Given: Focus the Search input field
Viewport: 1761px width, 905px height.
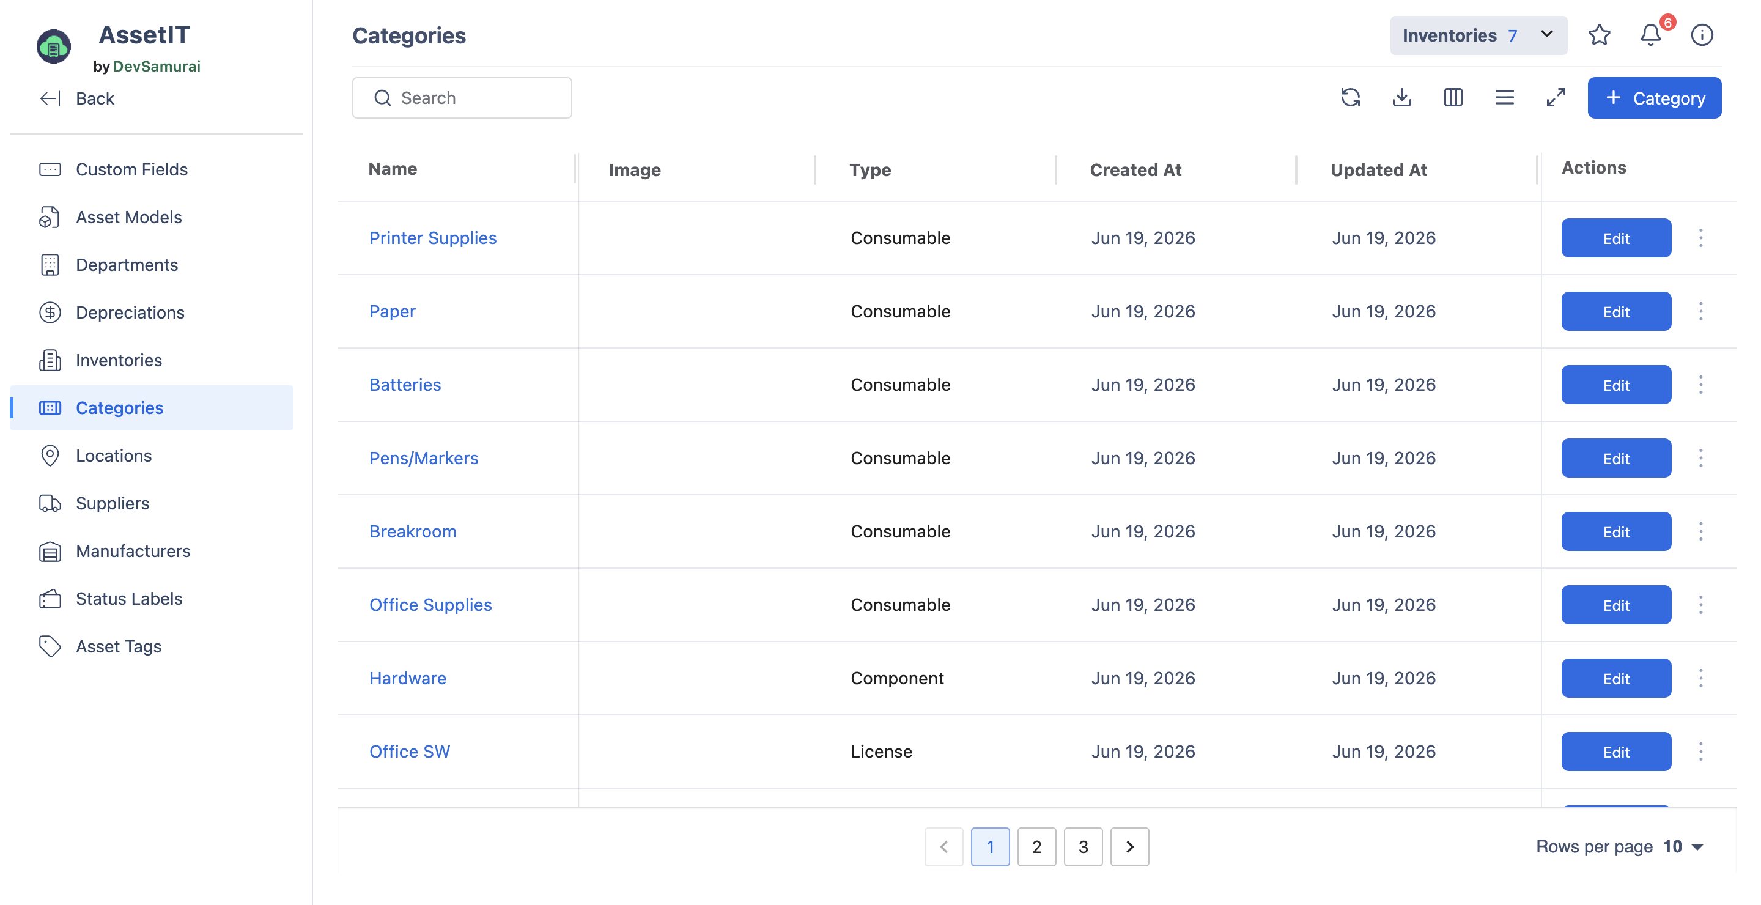Looking at the screenshot, I should pyautogui.click(x=462, y=98).
